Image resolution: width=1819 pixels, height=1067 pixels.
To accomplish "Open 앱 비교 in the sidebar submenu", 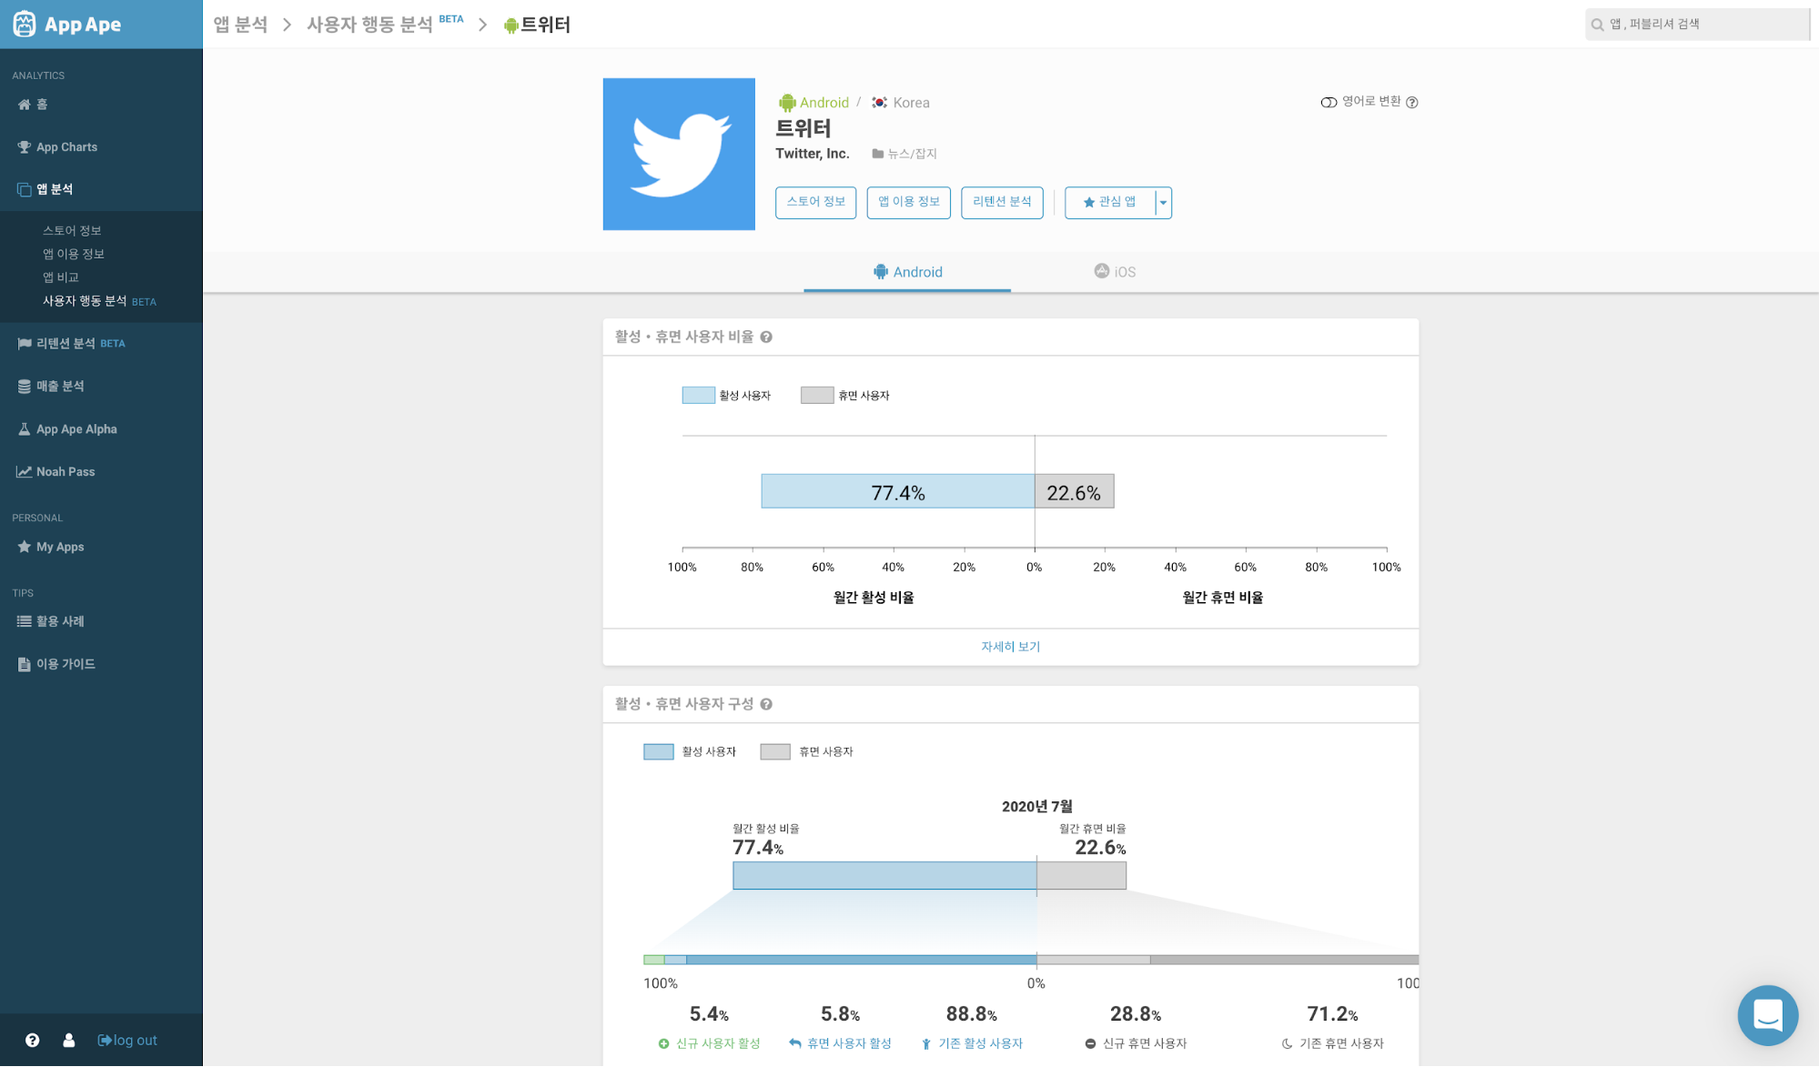I will 61,278.
